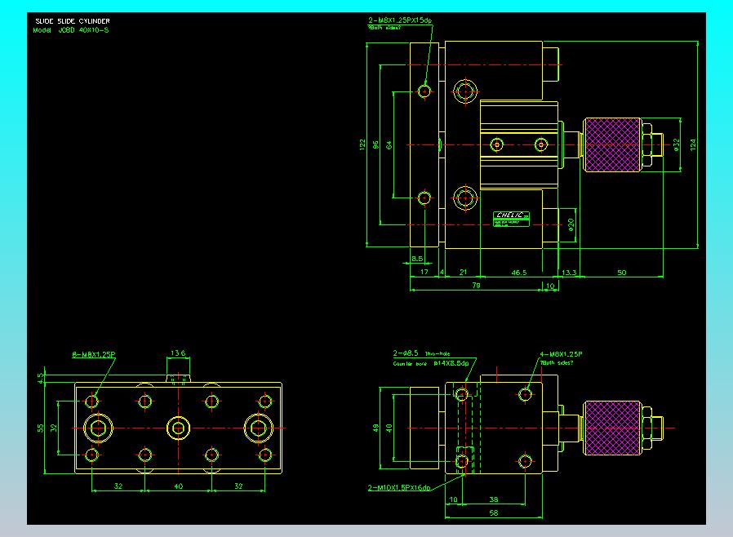
Task: Click the 13.6 dimension above the port
Action: pos(178,353)
